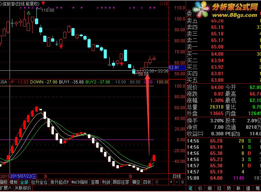Image resolution: width=261 pixels, height=192 pixels.
Task: Click the BUY2: -37.86 indicator label
Action: [98, 82]
